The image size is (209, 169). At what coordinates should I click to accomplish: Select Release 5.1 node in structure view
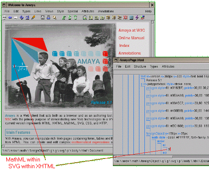pyautogui.click(x=154, y=80)
